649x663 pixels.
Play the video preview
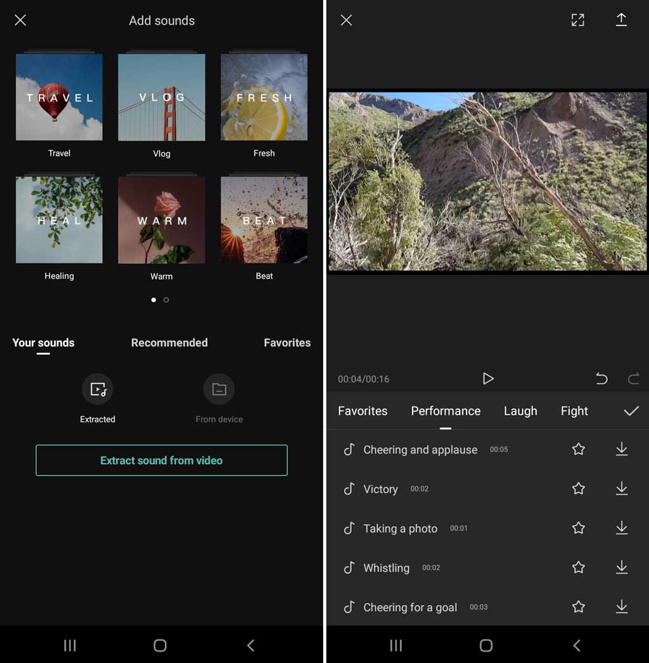coord(488,379)
